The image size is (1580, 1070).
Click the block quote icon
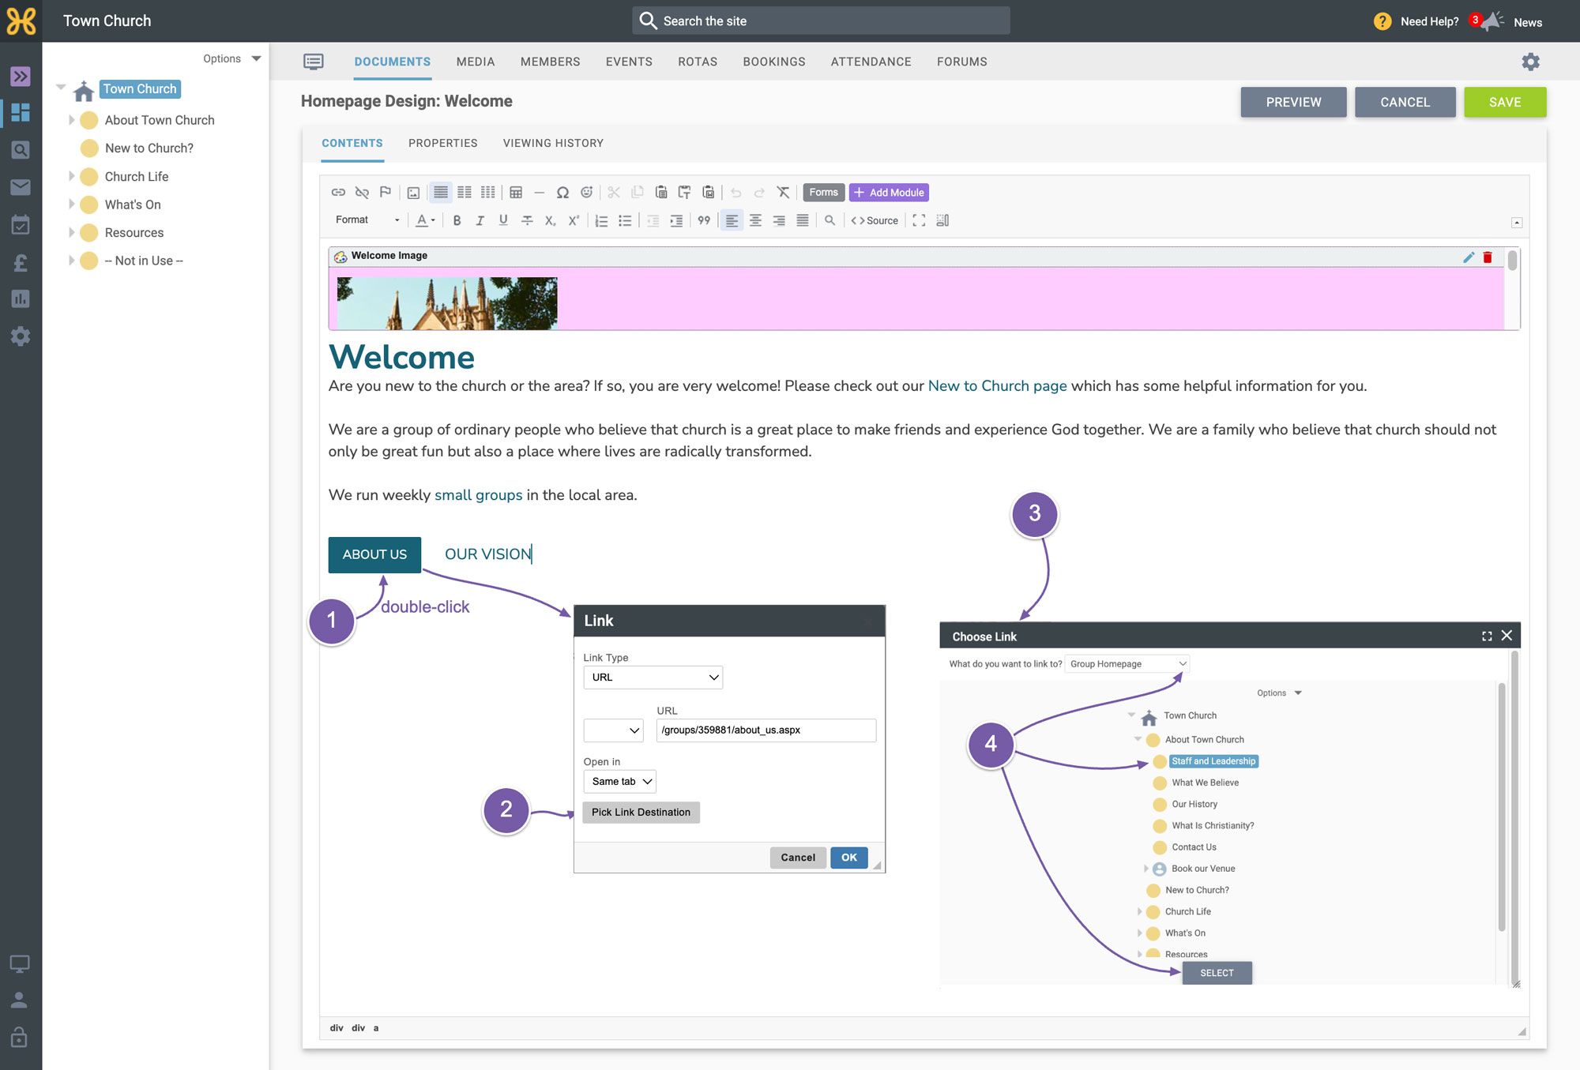coord(704,220)
